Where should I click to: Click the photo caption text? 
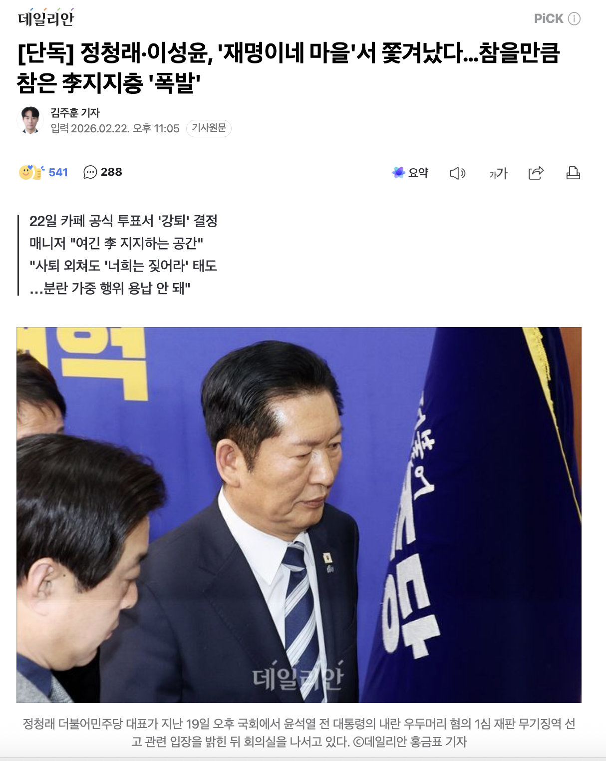[299, 733]
